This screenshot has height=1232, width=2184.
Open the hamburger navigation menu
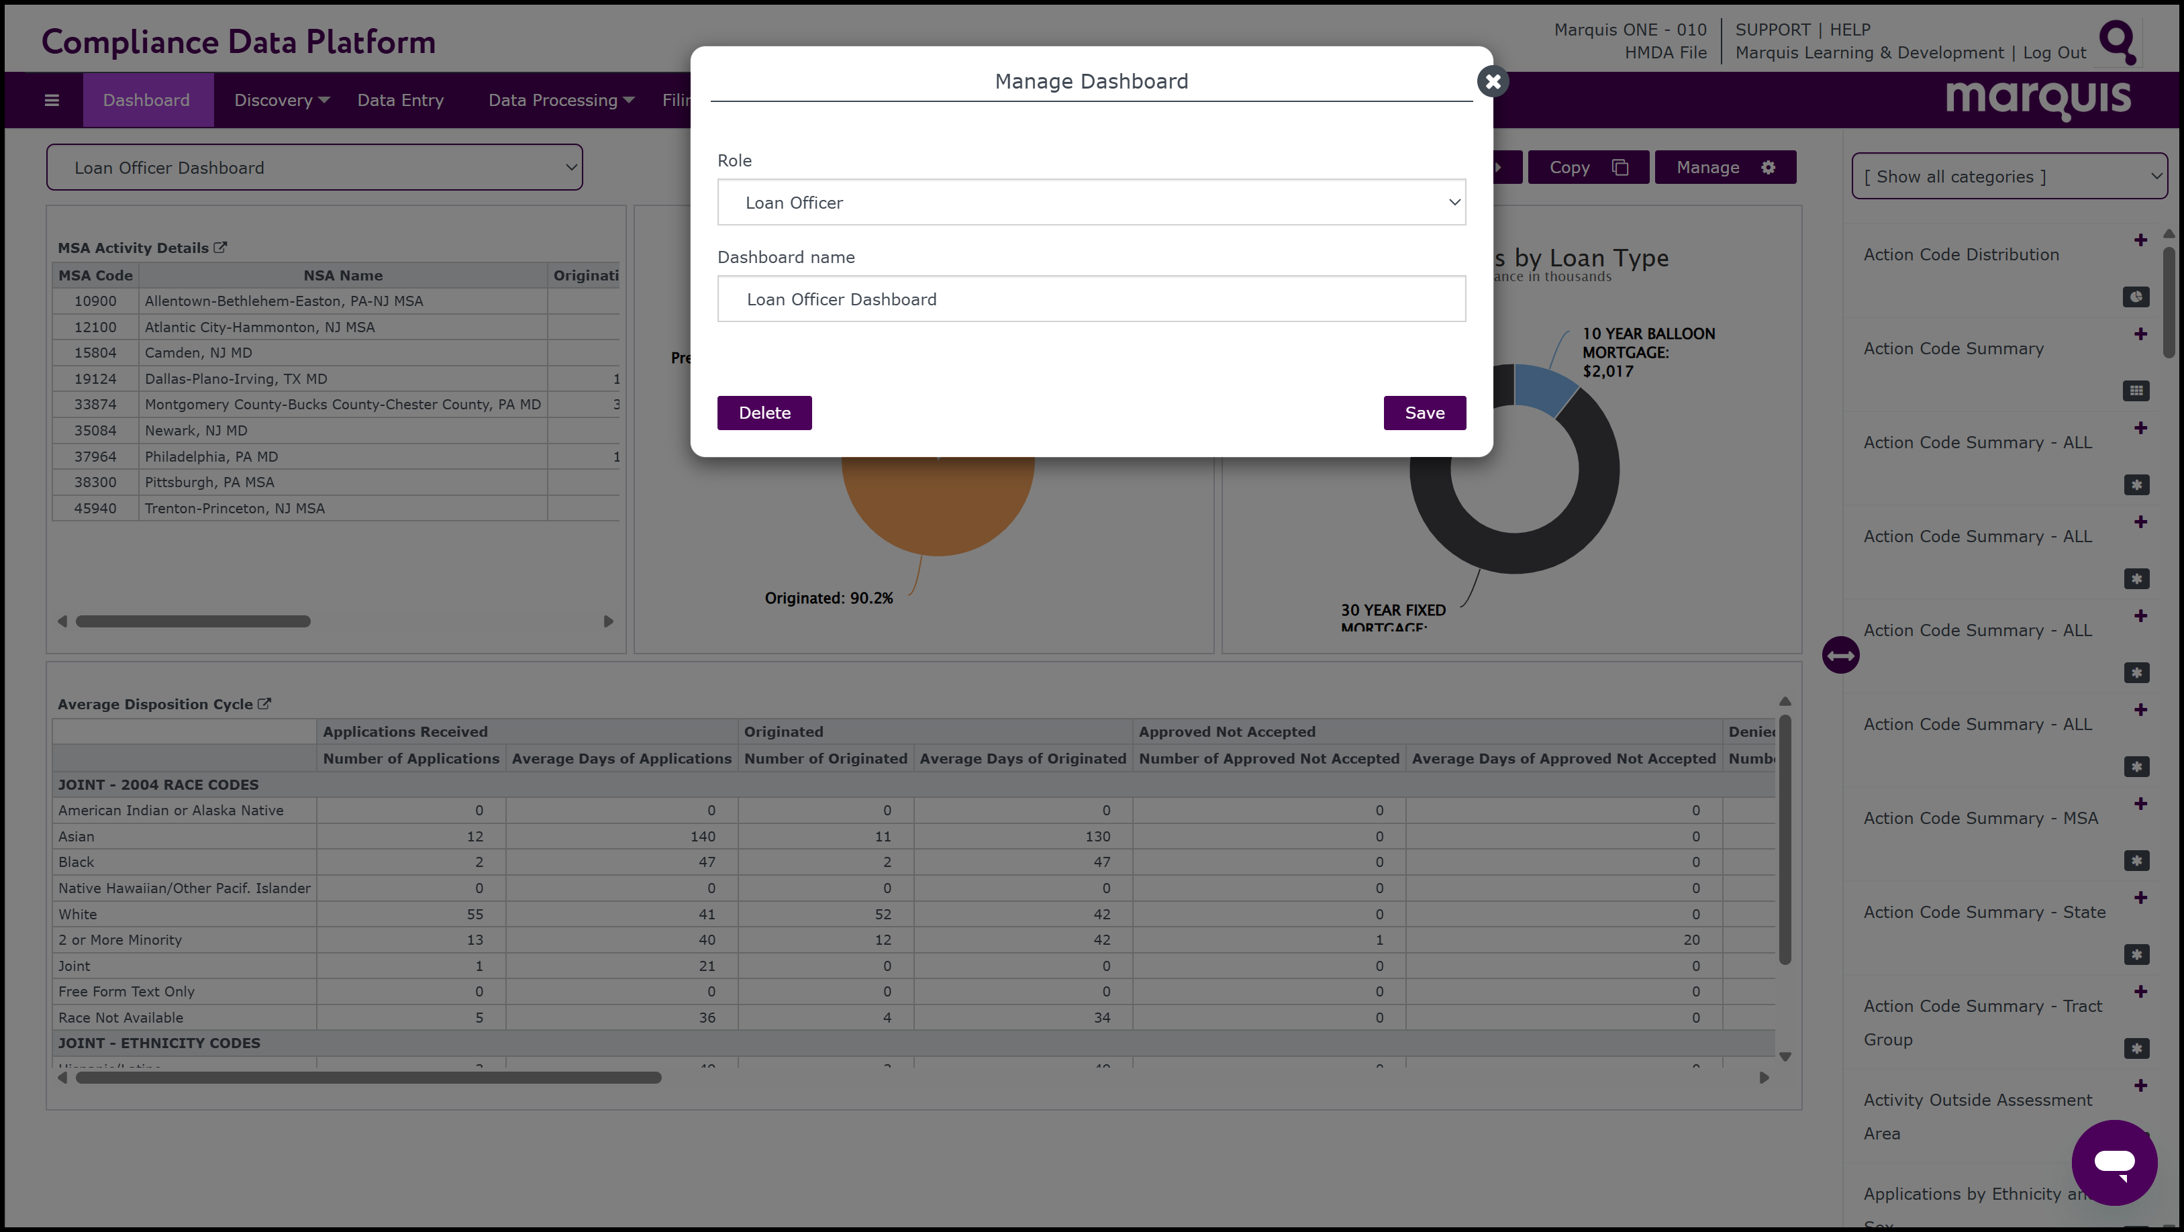tap(52, 100)
